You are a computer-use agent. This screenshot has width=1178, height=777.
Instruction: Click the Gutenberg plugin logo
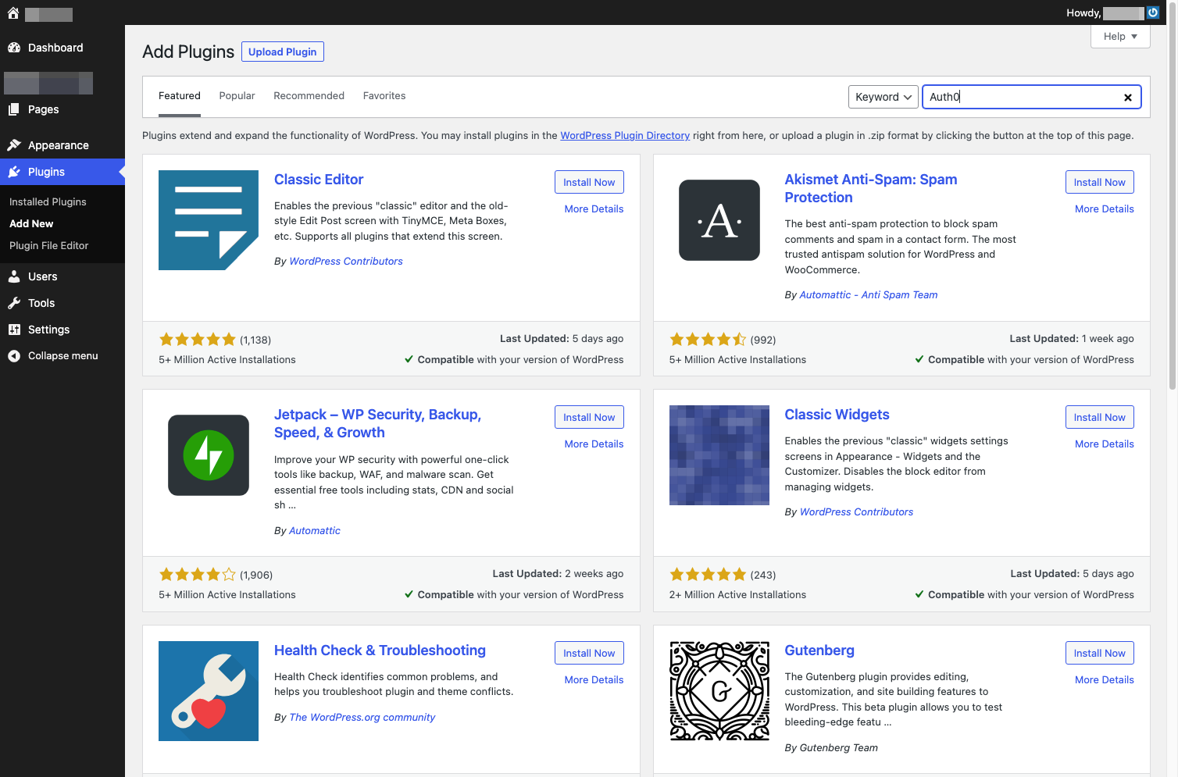[719, 691]
